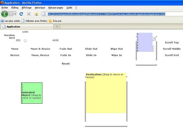Click the Fade Out button
The image size is (183, 133).
(66, 49)
